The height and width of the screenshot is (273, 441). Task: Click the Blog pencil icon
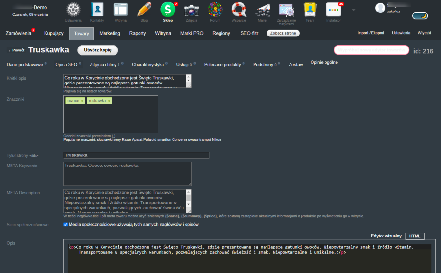pyautogui.click(x=144, y=10)
